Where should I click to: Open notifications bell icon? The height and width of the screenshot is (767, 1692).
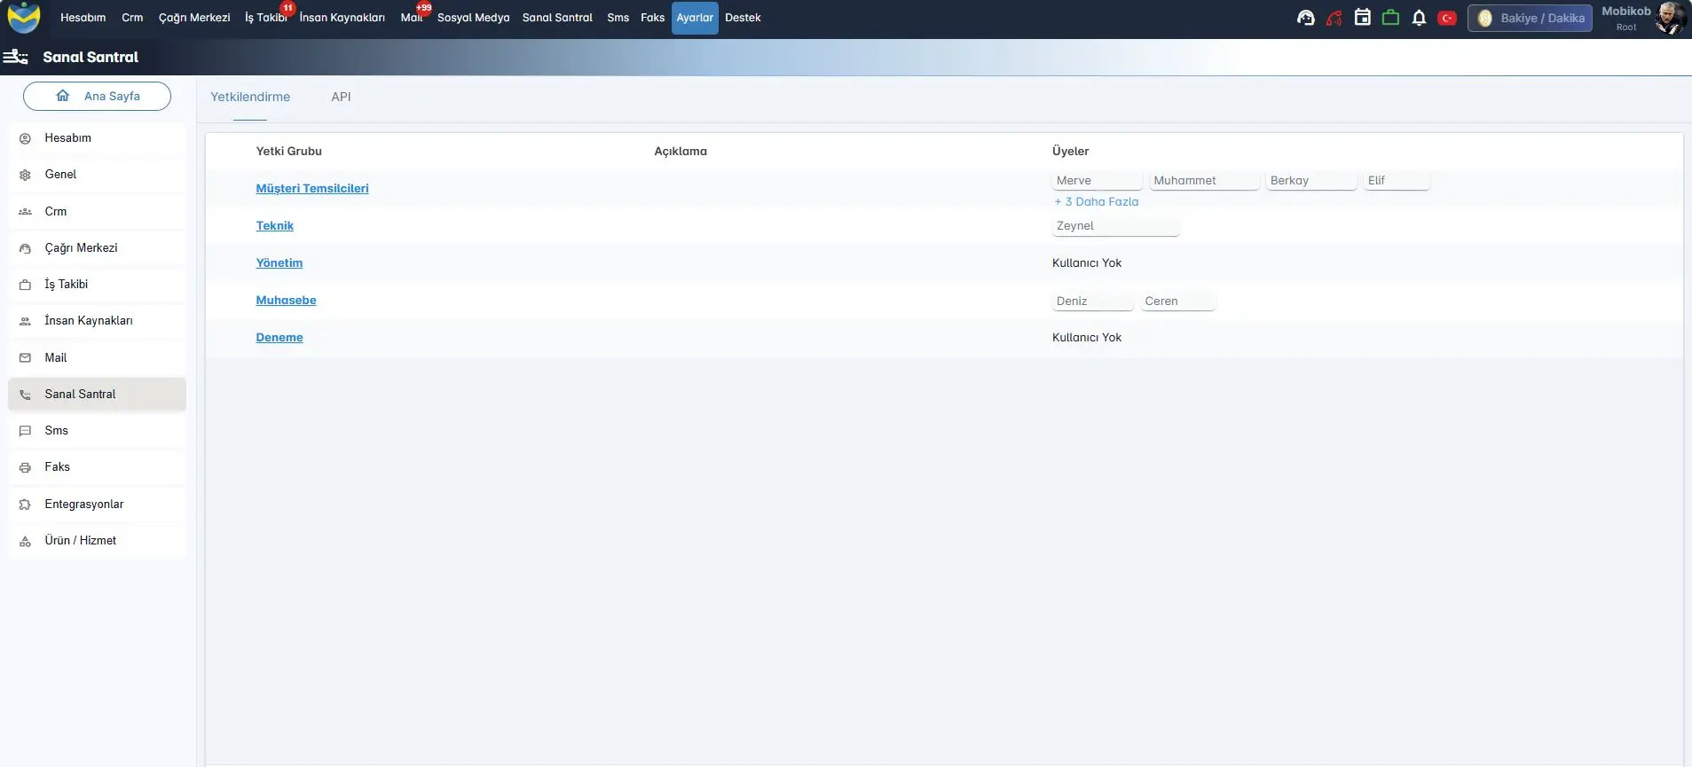pos(1419,18)
